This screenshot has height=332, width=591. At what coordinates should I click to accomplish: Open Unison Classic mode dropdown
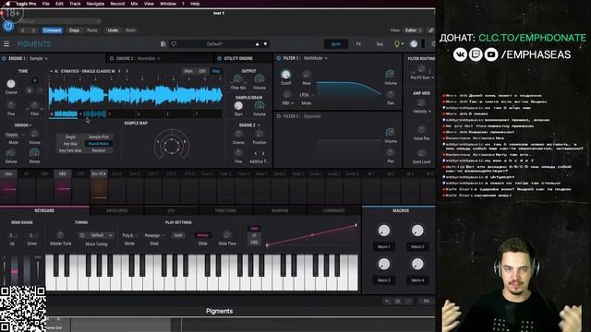point(15,135)
